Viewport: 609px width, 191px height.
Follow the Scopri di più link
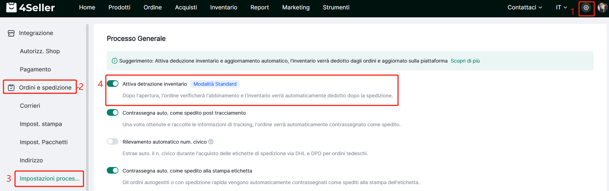pos(465,61)
